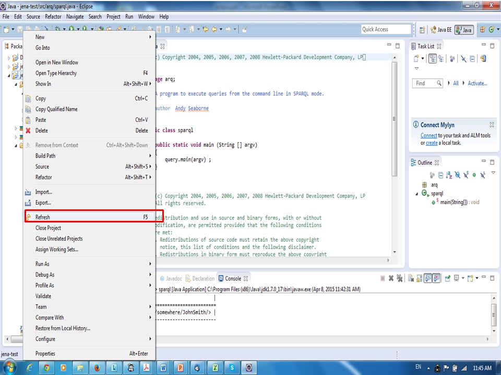This screenshot has height=375, width=501.
Task: Click the Activate... link
Action: 478,83
